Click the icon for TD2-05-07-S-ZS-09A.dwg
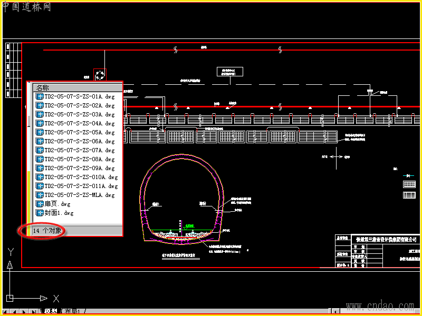 pos(40,168)
